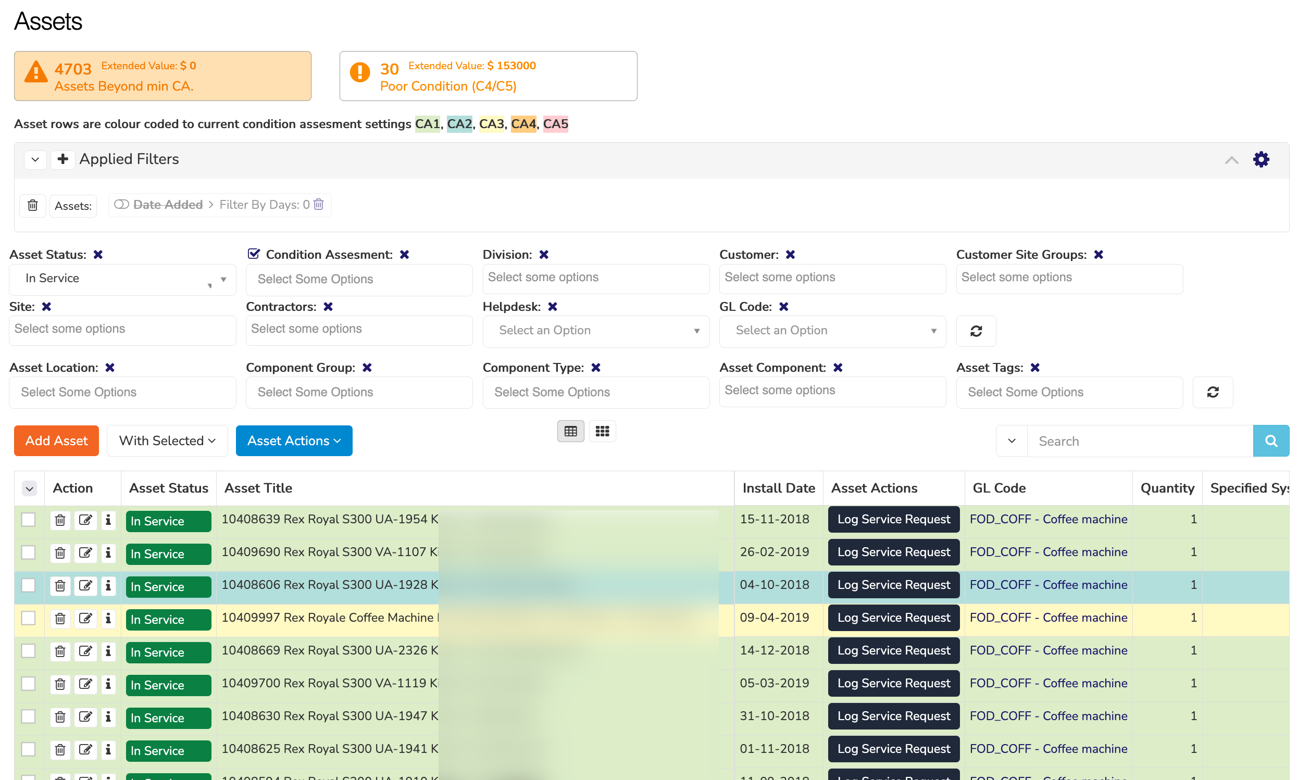The width and height of the screenshot is (1298, 780).
Task: Collapse the Applied Filters panel
Action: 1232,159
